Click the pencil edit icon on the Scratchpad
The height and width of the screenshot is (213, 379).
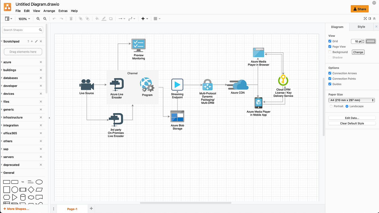coord(36,41)
